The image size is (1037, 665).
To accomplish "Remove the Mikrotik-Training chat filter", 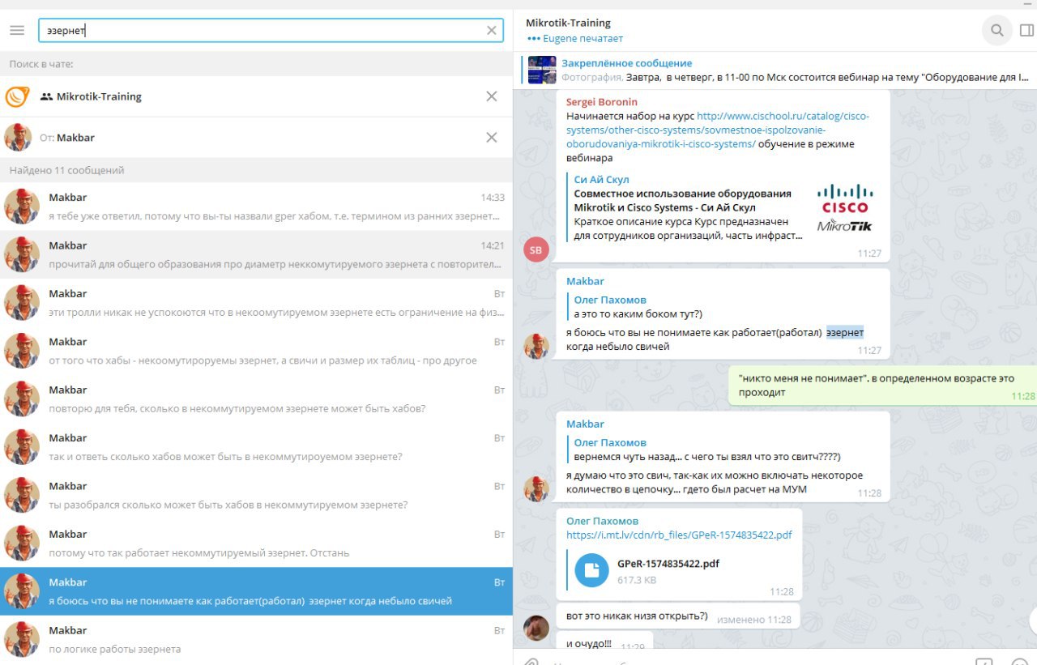I will coord(491,96).
